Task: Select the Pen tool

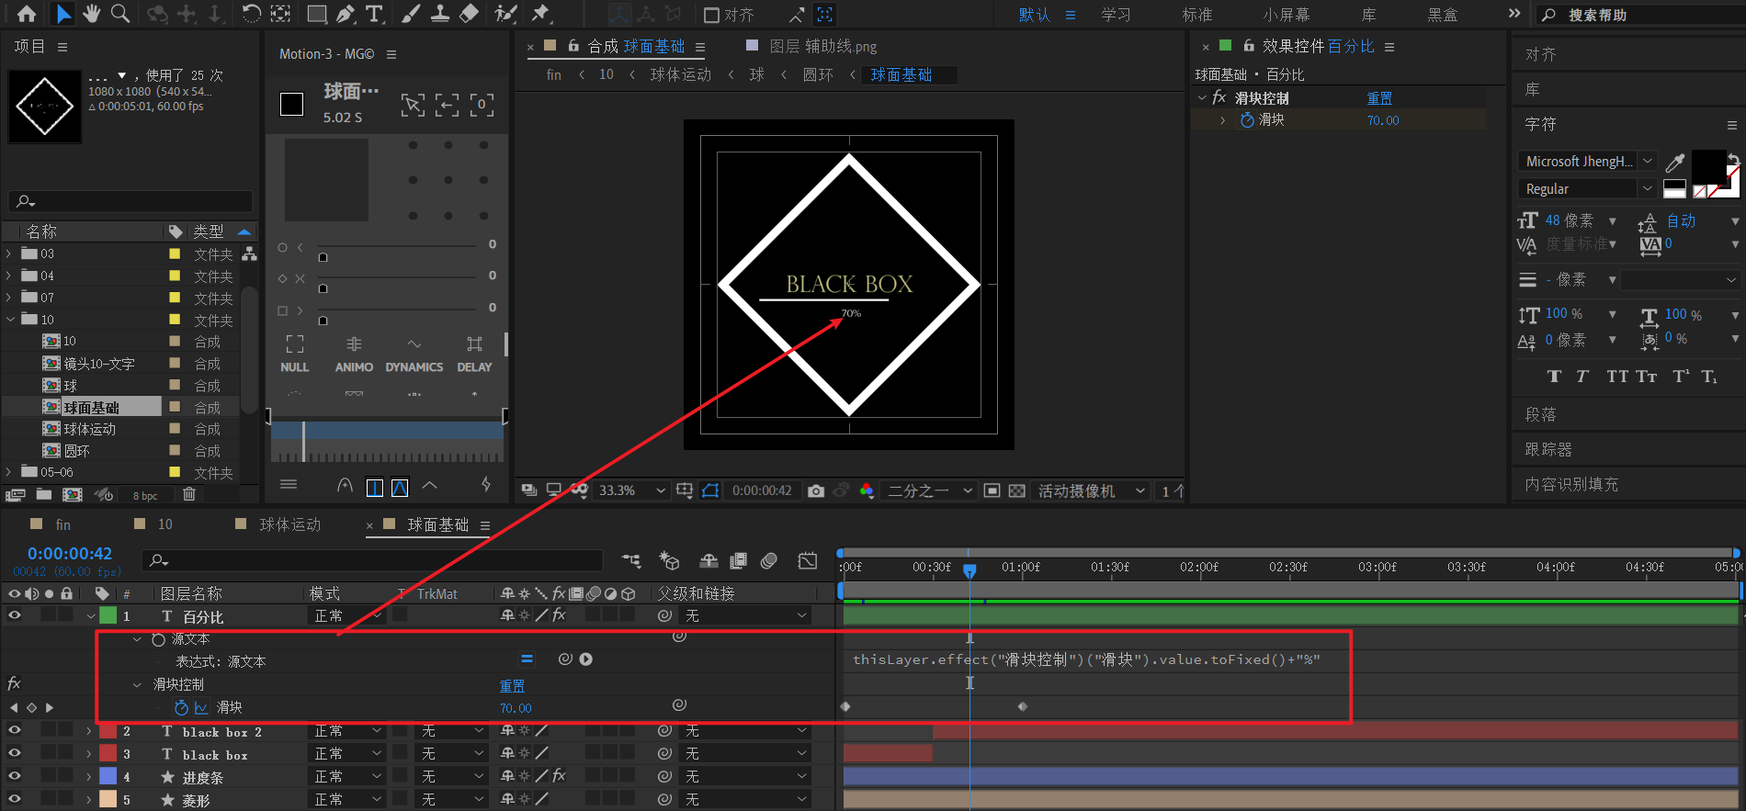Action: pyautogui.click(x=346, y=14)
